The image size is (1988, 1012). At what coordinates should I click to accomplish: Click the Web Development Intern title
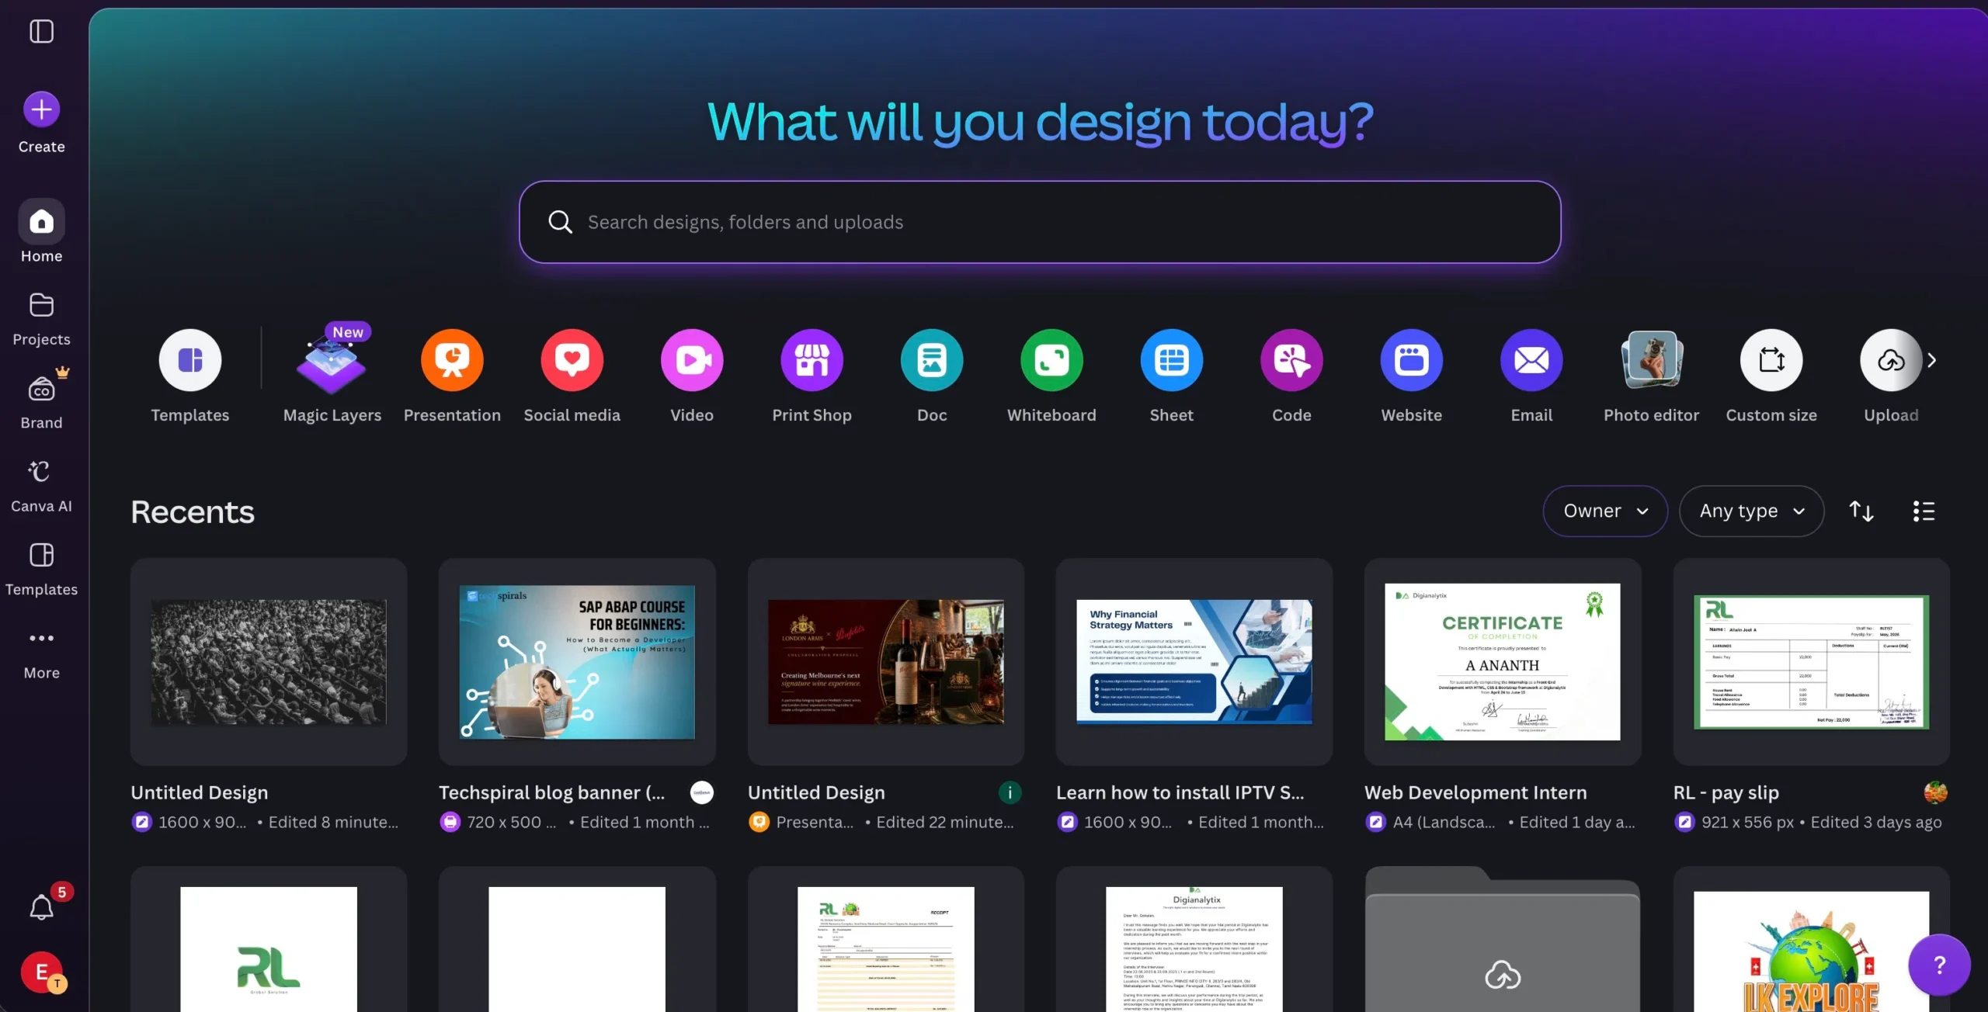coord(1475,792)
